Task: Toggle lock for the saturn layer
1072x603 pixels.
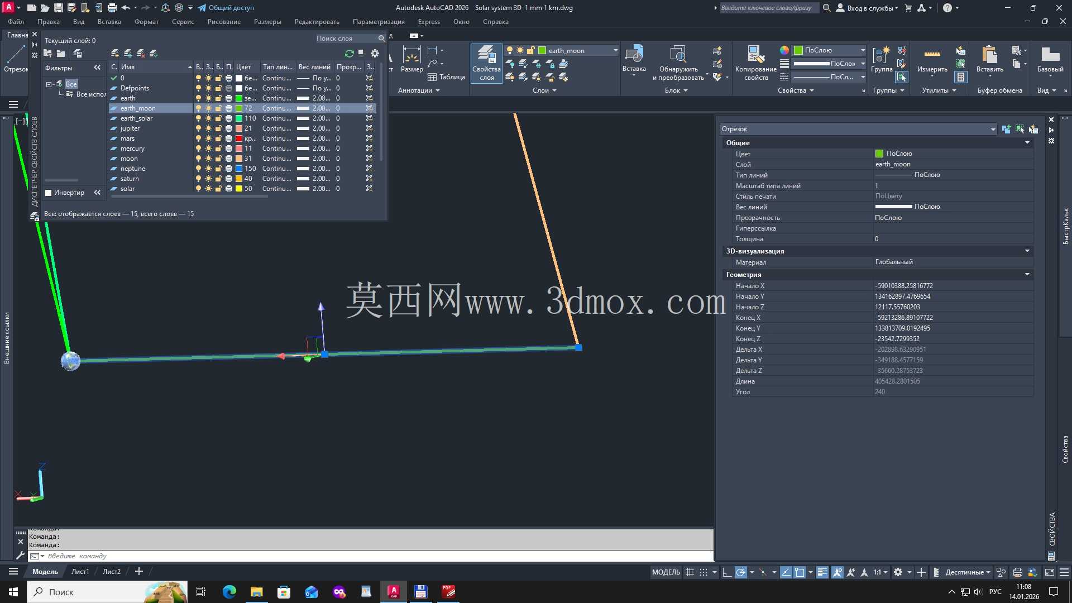Action: coord(218,179)
